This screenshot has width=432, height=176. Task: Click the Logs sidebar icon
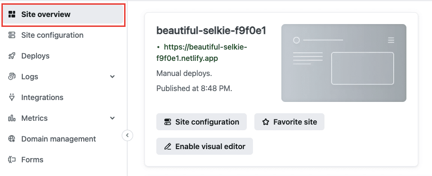pyautogui.click(x=11, y=76)
